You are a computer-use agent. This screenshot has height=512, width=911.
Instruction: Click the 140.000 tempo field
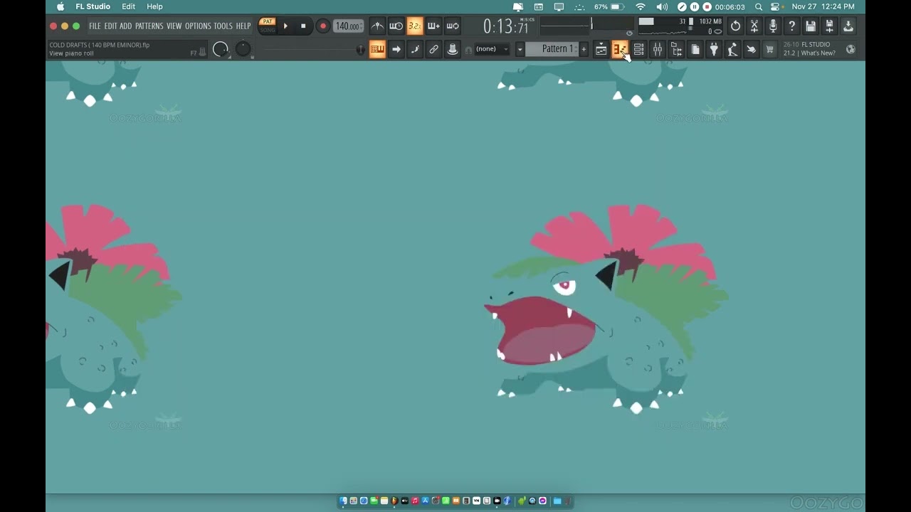pos(348,26)
